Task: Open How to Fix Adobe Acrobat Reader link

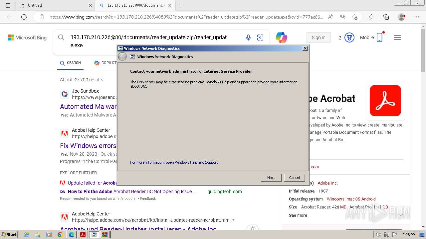Action: point(132,192)
